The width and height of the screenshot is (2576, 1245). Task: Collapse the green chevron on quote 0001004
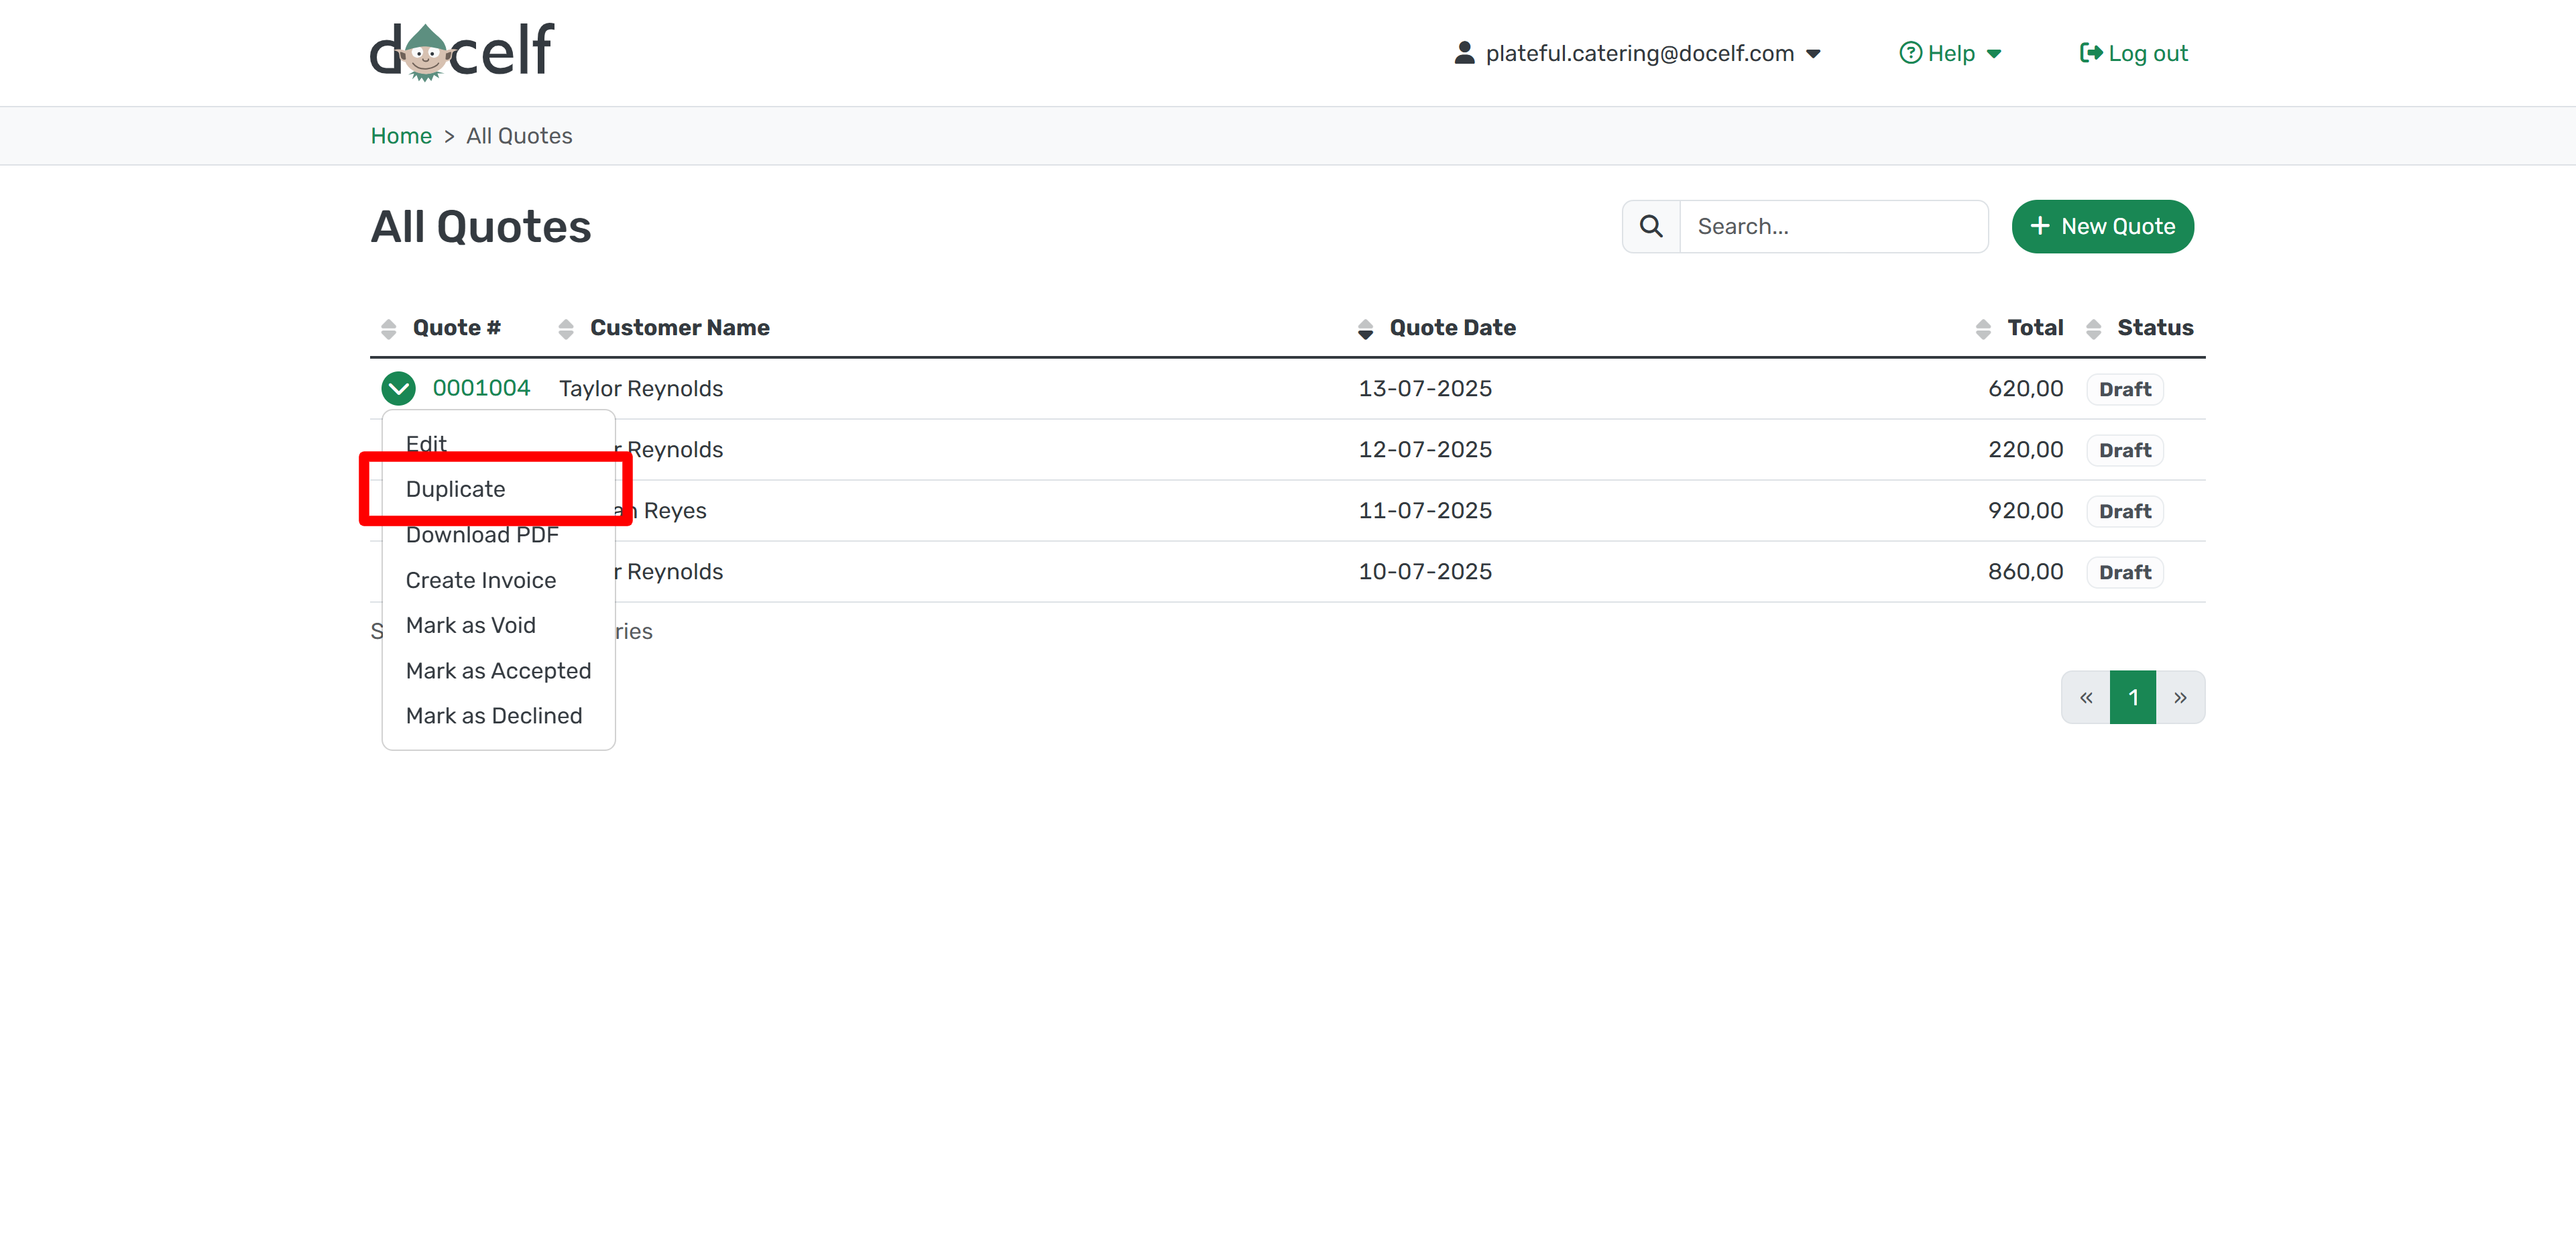[x=398, y=388]
